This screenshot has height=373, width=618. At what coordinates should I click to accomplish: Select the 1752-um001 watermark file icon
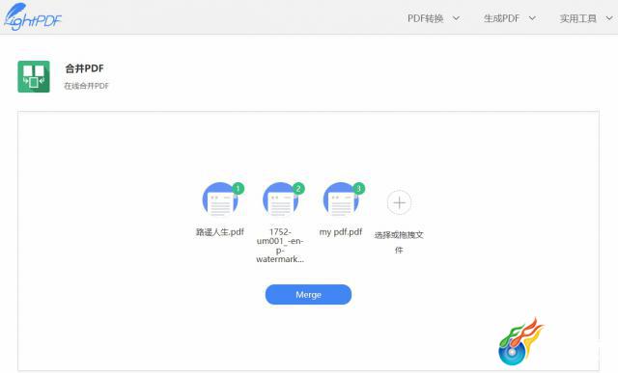[x=281, y=200]
